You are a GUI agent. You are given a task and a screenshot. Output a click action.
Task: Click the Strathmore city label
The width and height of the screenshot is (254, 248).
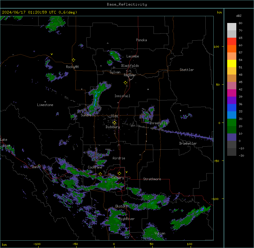(152, 179)
